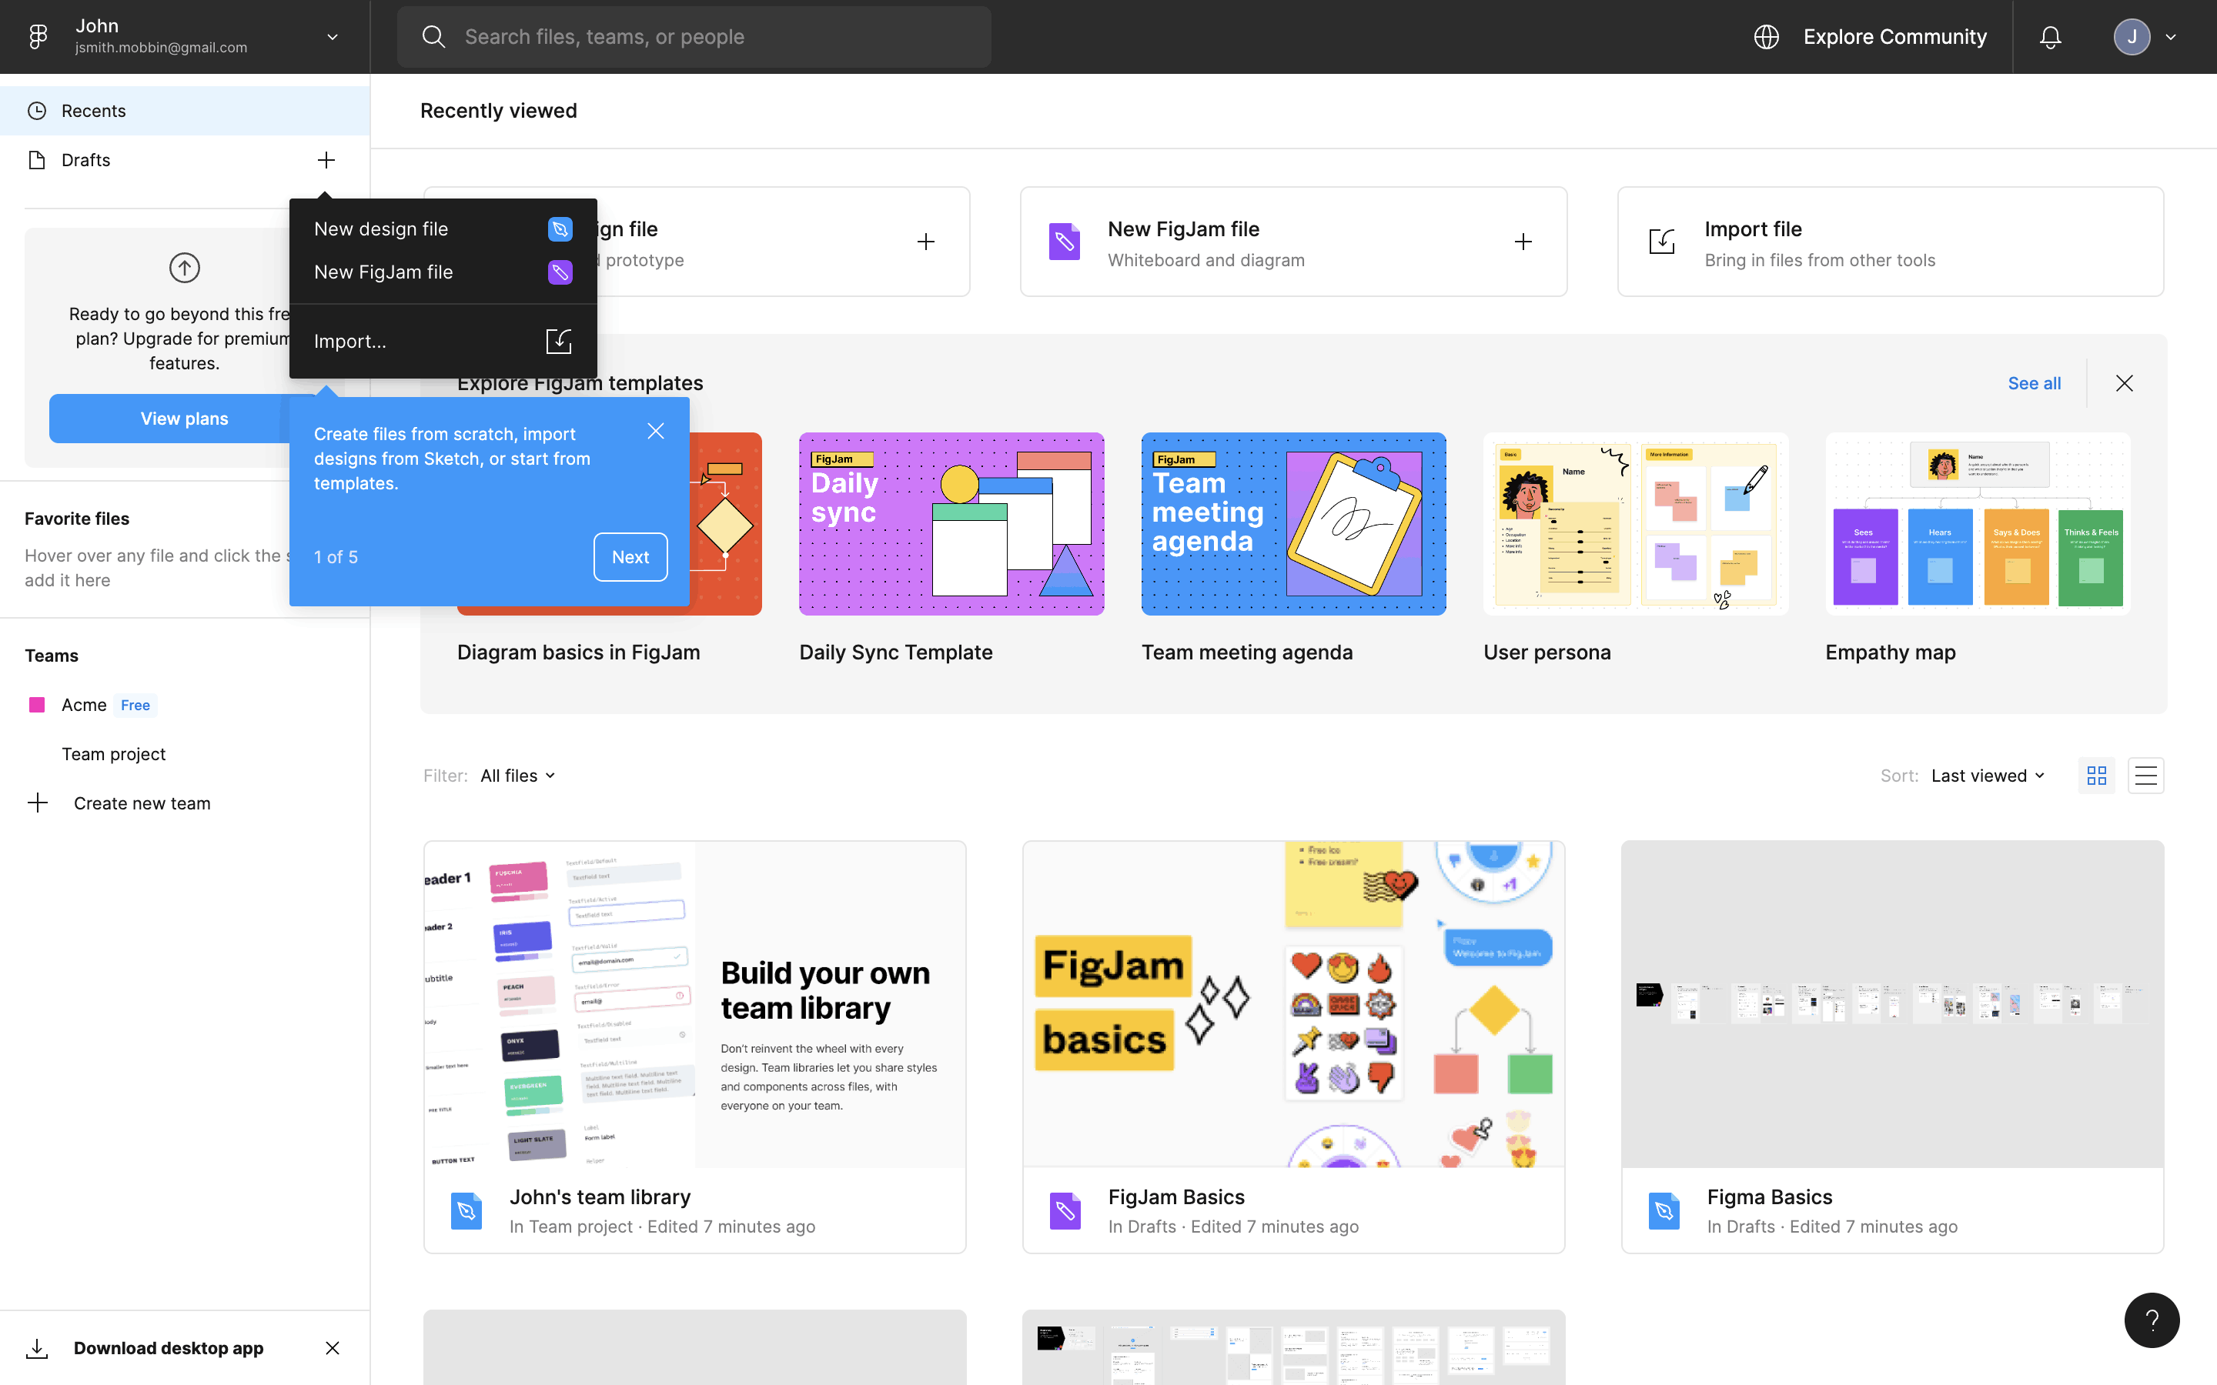
Task: Open the help question mark button
Action: 2151,1319
